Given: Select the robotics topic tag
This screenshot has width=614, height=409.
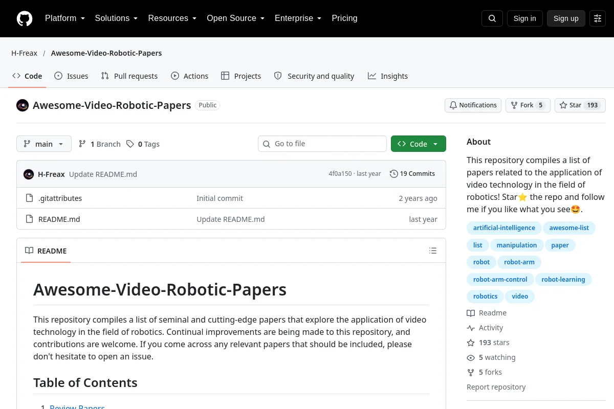Looking at the screenshot, I should click(x=485, y=297).
